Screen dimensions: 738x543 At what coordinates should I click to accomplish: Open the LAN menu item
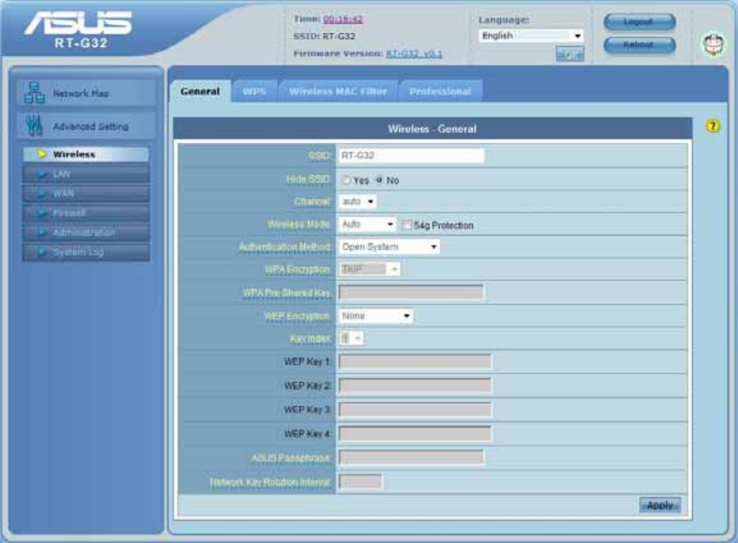86,174
